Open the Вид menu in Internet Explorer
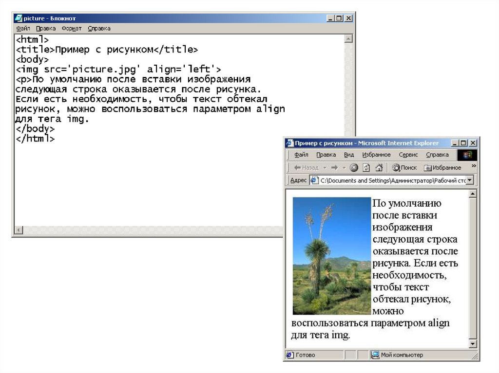 (x=349, y=155)
